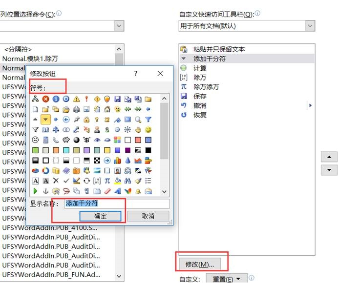
Task: Pick the magnifying glass symbol
Action: click(x=138, y=120)
